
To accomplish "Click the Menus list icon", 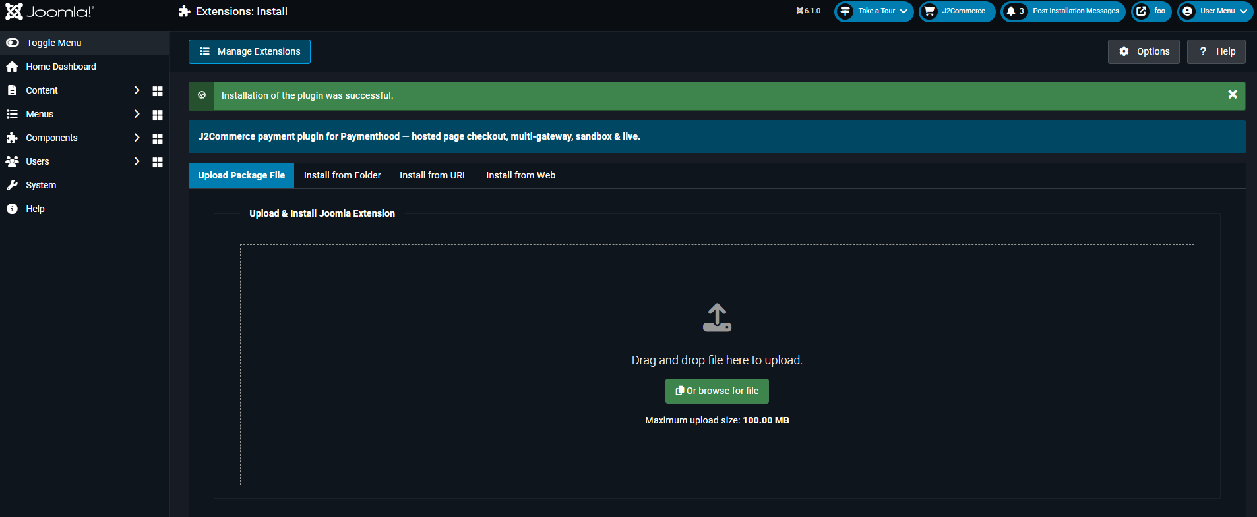I will pyautogui.click(x=12, y=114).
